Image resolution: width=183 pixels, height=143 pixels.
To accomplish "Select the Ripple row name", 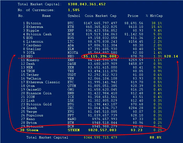I will coord(33,31).
